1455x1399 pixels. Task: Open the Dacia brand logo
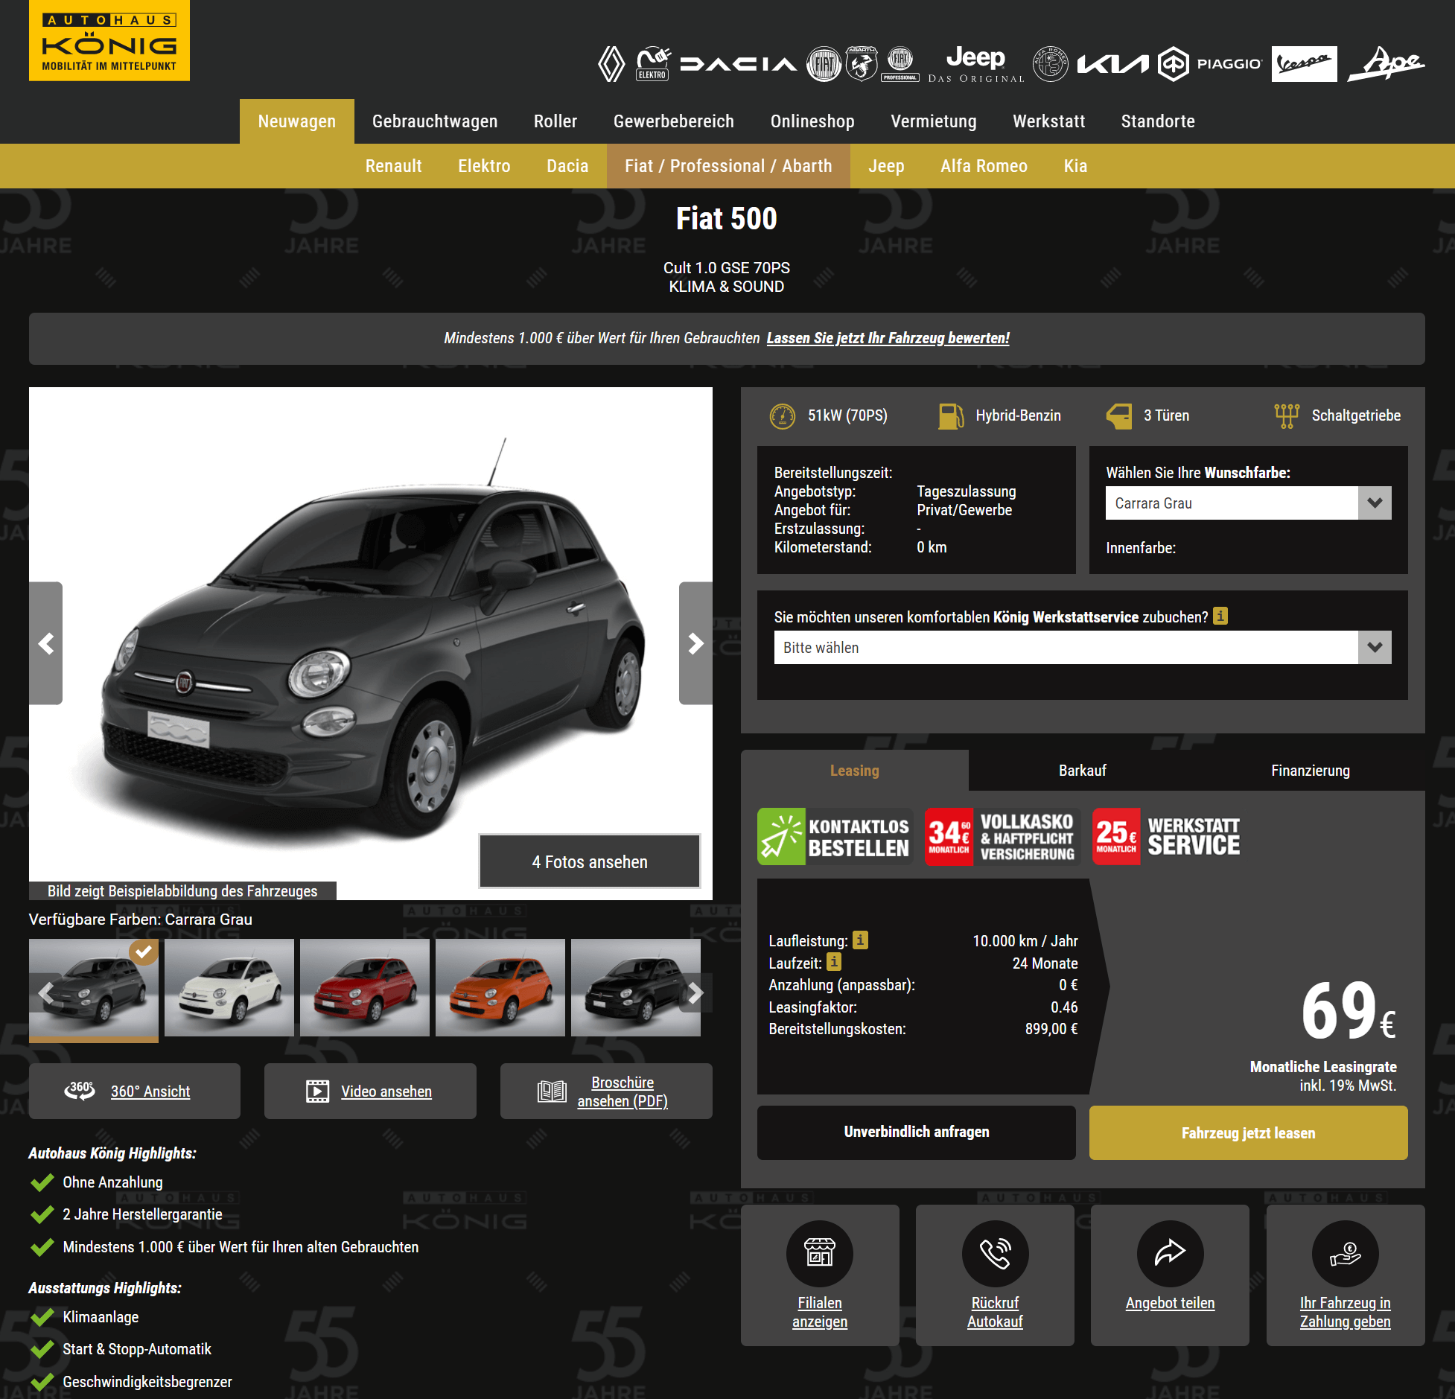point(738,64)
